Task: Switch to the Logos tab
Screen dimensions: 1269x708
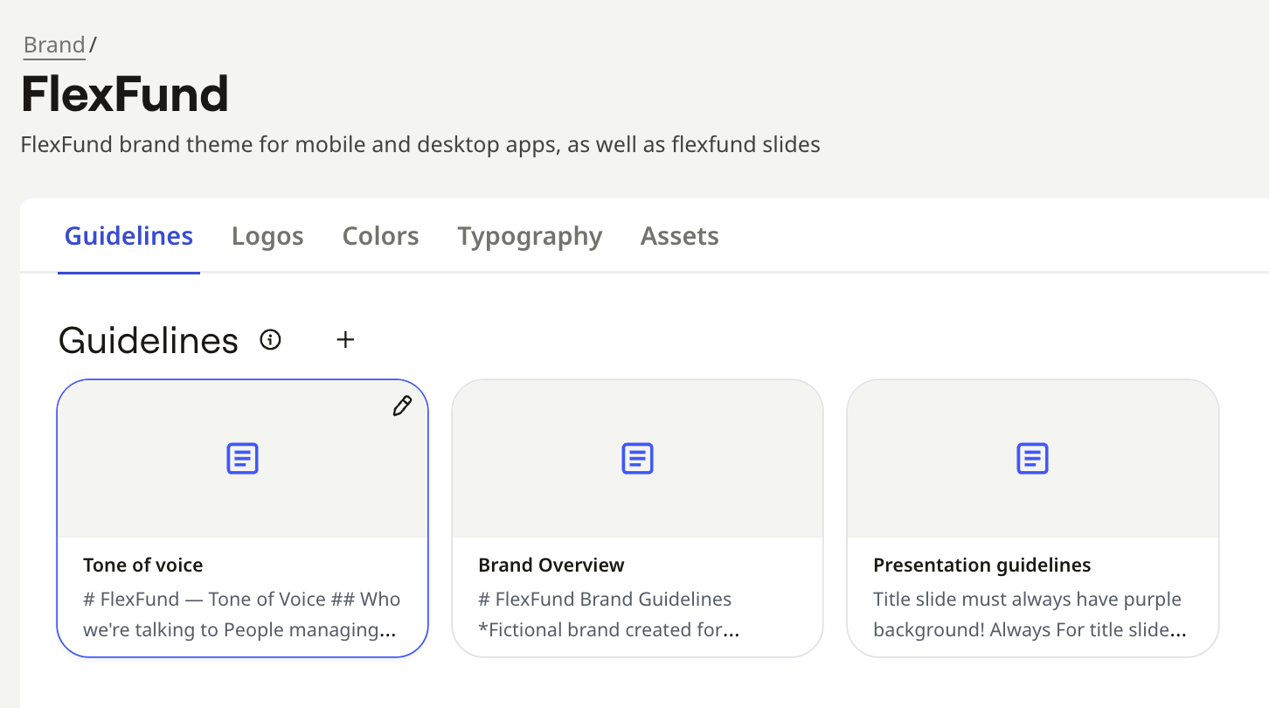Action: pos(267,236)
